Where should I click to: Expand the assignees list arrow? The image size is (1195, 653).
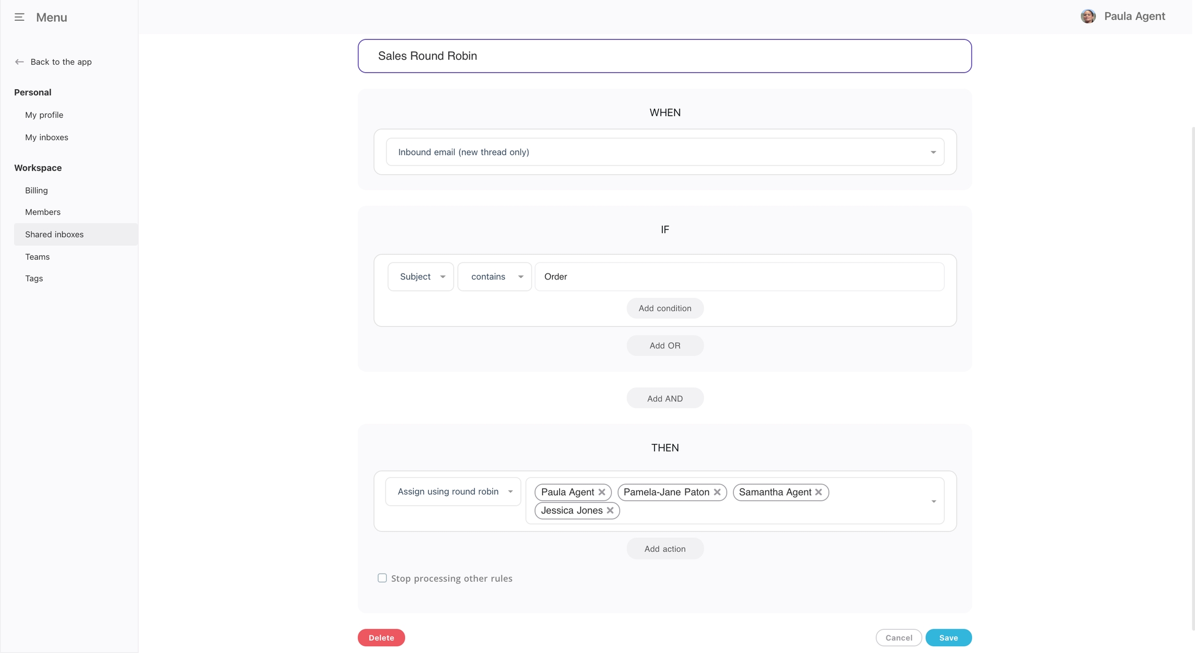tap(933, 501)
